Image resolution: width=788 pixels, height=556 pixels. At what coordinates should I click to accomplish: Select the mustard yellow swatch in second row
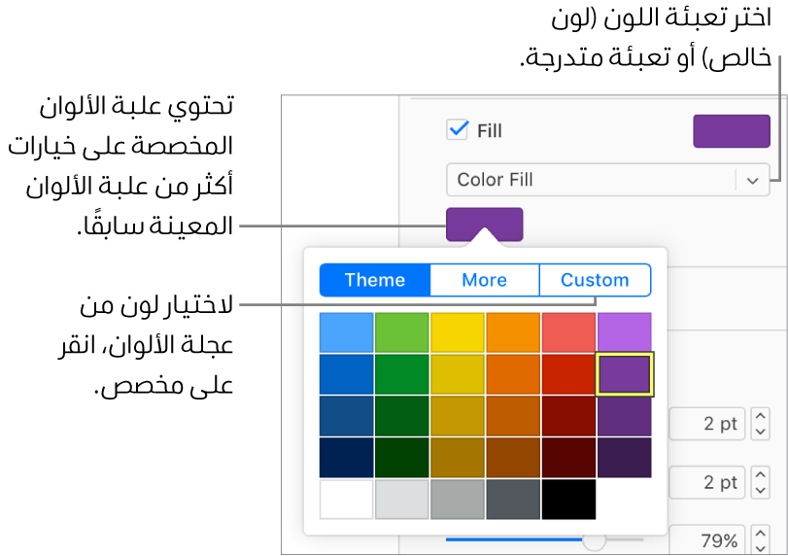[458, 374]
